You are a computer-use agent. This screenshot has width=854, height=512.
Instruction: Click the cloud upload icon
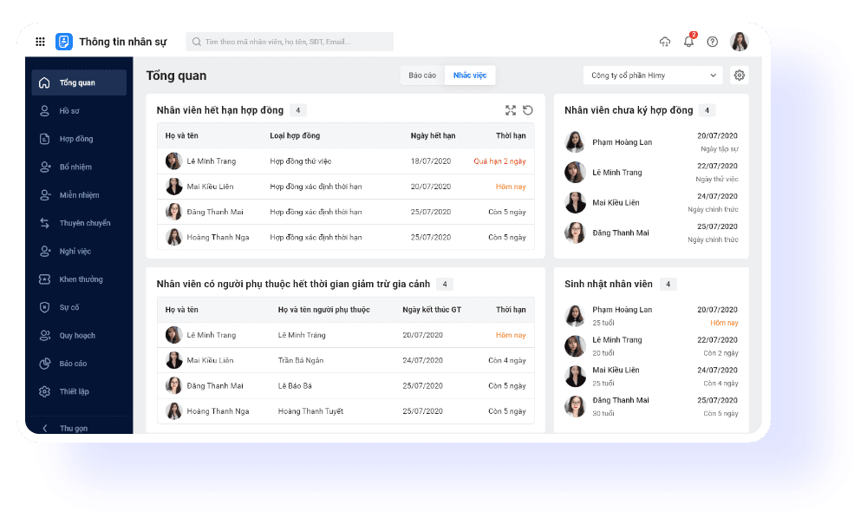tap(665, 42)
